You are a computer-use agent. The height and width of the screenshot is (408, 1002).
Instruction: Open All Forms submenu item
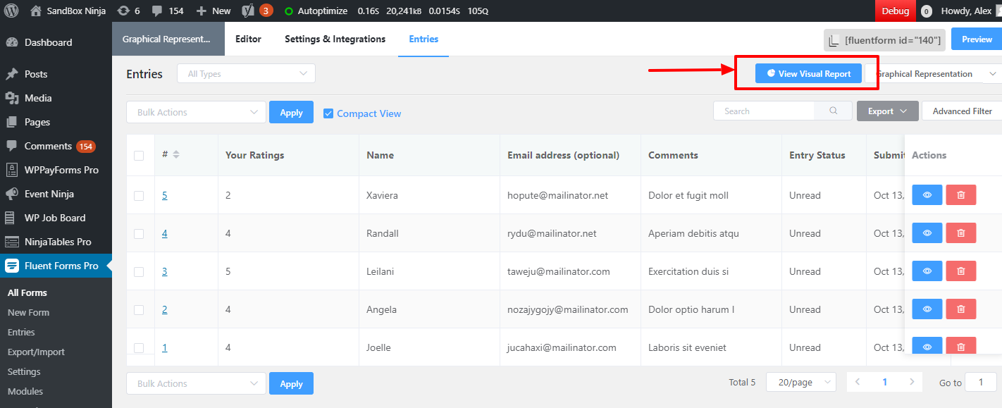coord(27,292)
